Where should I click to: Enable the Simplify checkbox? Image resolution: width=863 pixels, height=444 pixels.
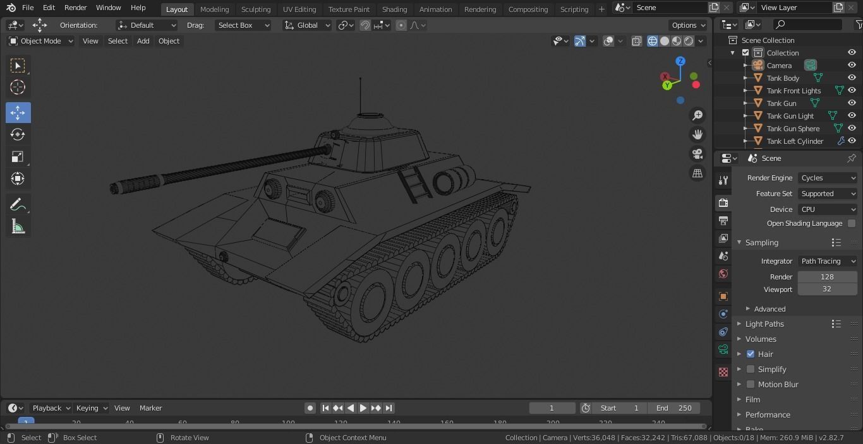pos(751,370)
